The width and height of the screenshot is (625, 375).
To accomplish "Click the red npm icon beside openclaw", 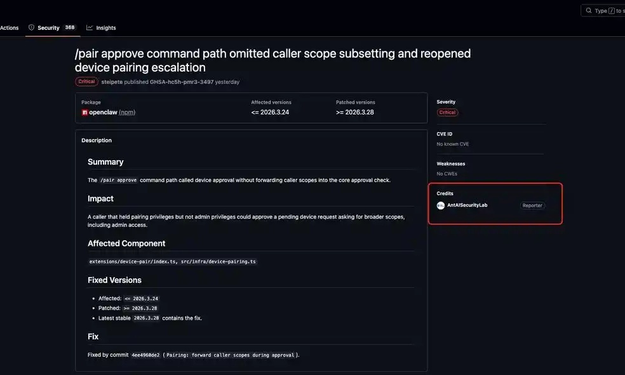I will tap(83, 111).
